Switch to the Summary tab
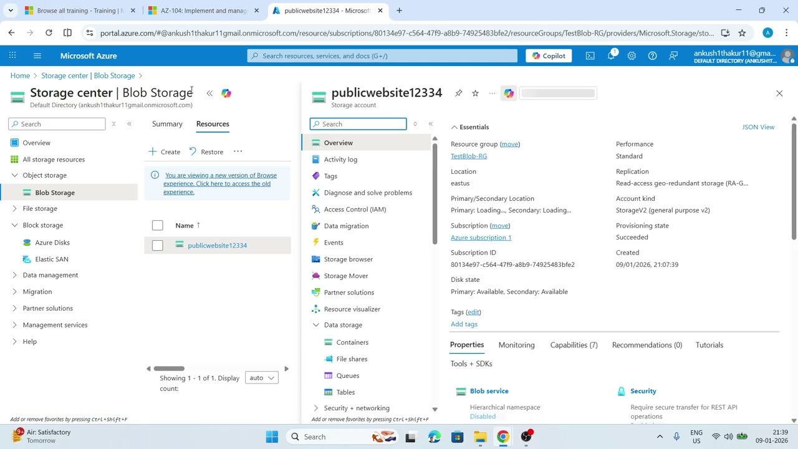 [x=167, y=123]
